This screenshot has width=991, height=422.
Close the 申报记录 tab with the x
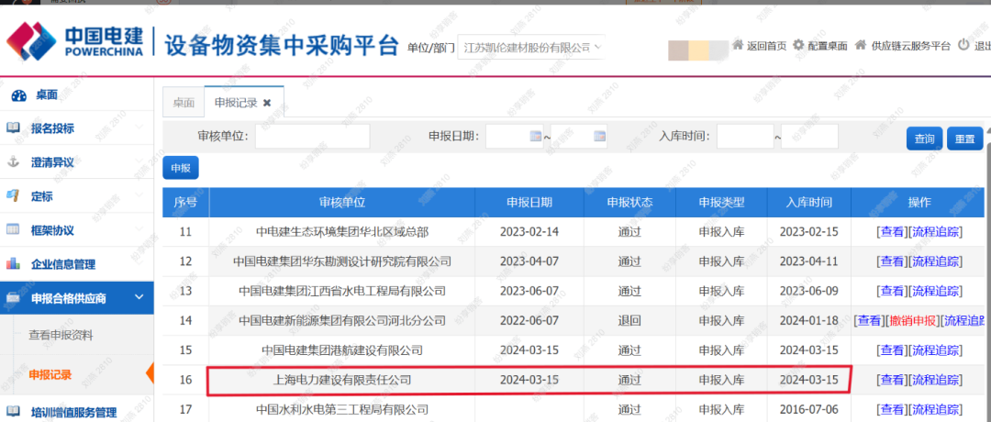tap(267, 103)
